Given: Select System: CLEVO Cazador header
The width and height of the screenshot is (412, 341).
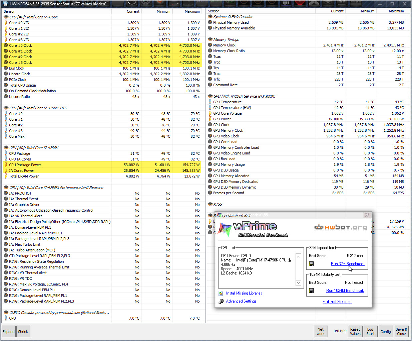Looking at the screenshot, I should pyautogui.click(x=233, y=17).
